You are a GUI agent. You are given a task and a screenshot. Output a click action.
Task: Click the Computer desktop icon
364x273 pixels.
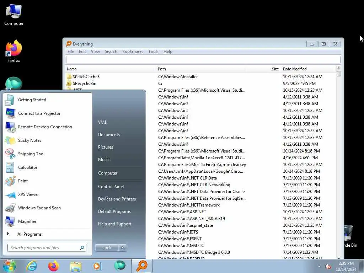[14, 15]
